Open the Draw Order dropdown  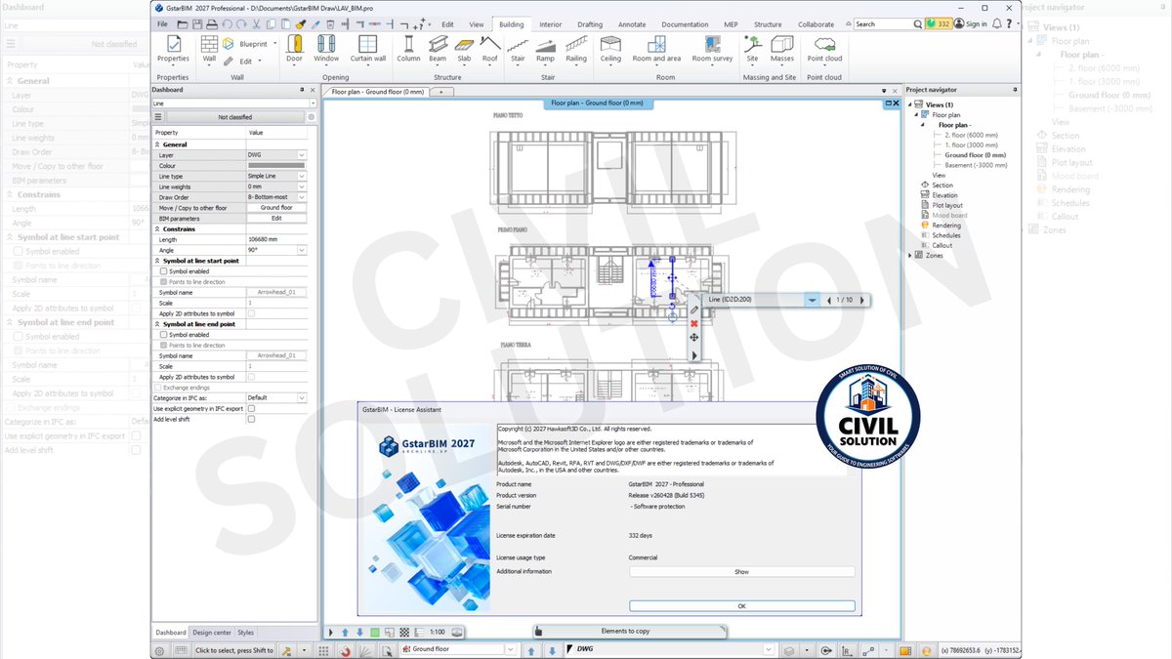(302, 197)
